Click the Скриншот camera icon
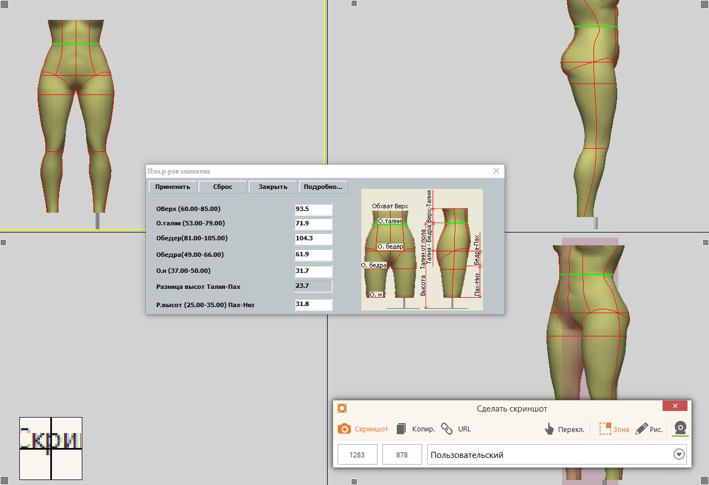 344,429
